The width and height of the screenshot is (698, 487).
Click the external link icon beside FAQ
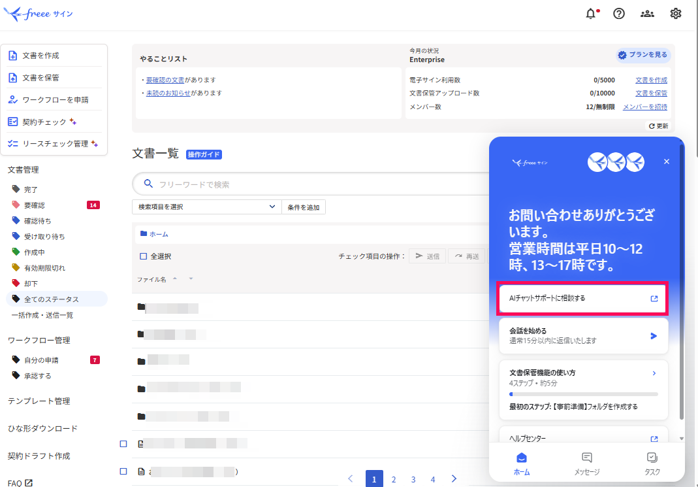click(29, 482)
